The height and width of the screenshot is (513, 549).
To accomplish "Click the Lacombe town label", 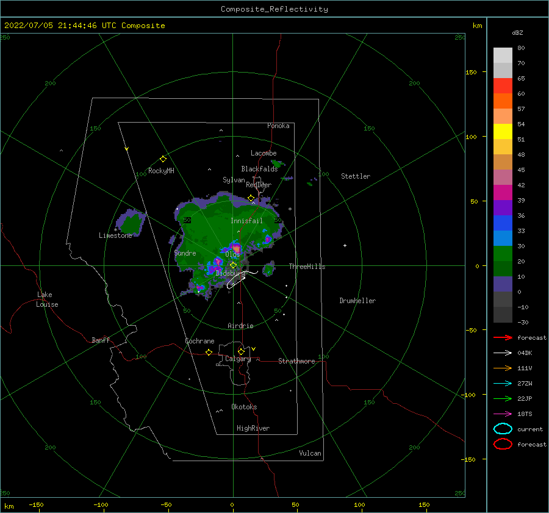I will (x=264, y=153).
